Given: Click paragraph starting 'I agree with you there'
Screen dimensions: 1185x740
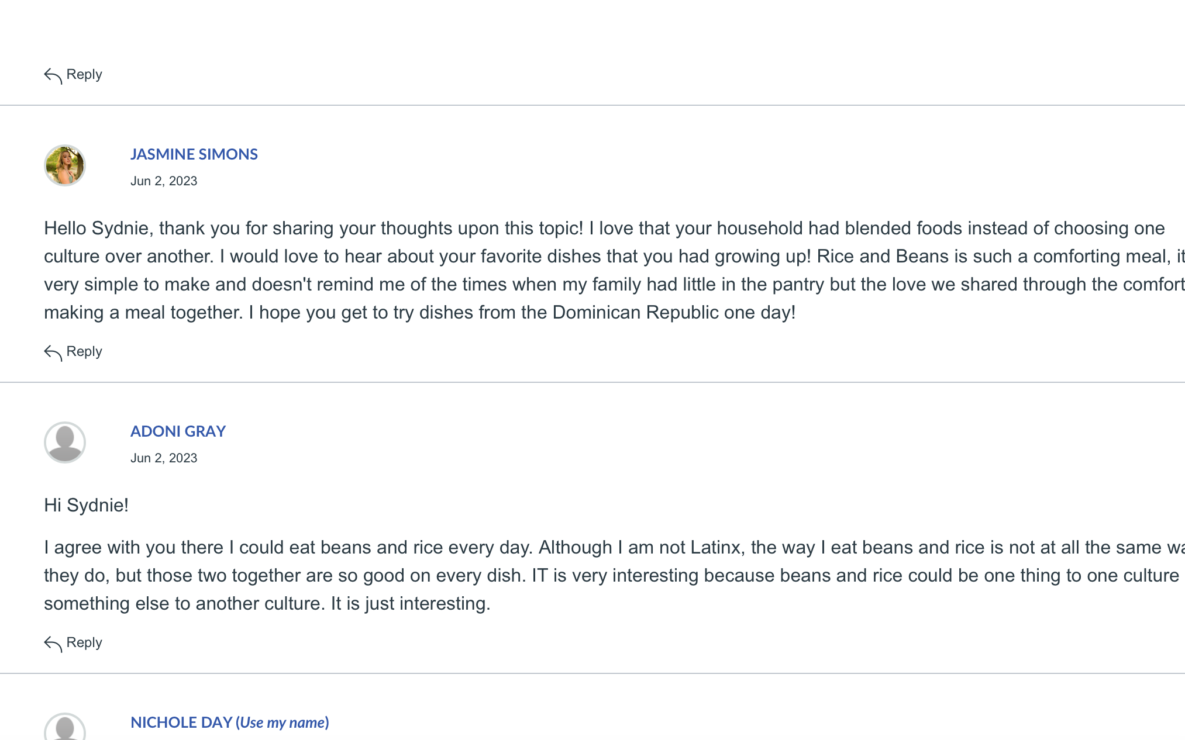Looking at the screenshot, I should [614, 575].
